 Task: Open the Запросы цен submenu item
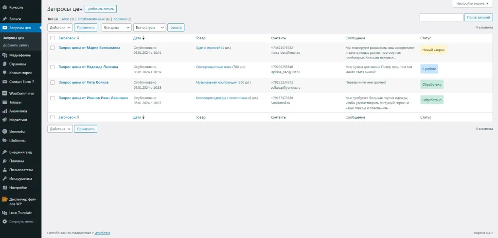point(13,38)
